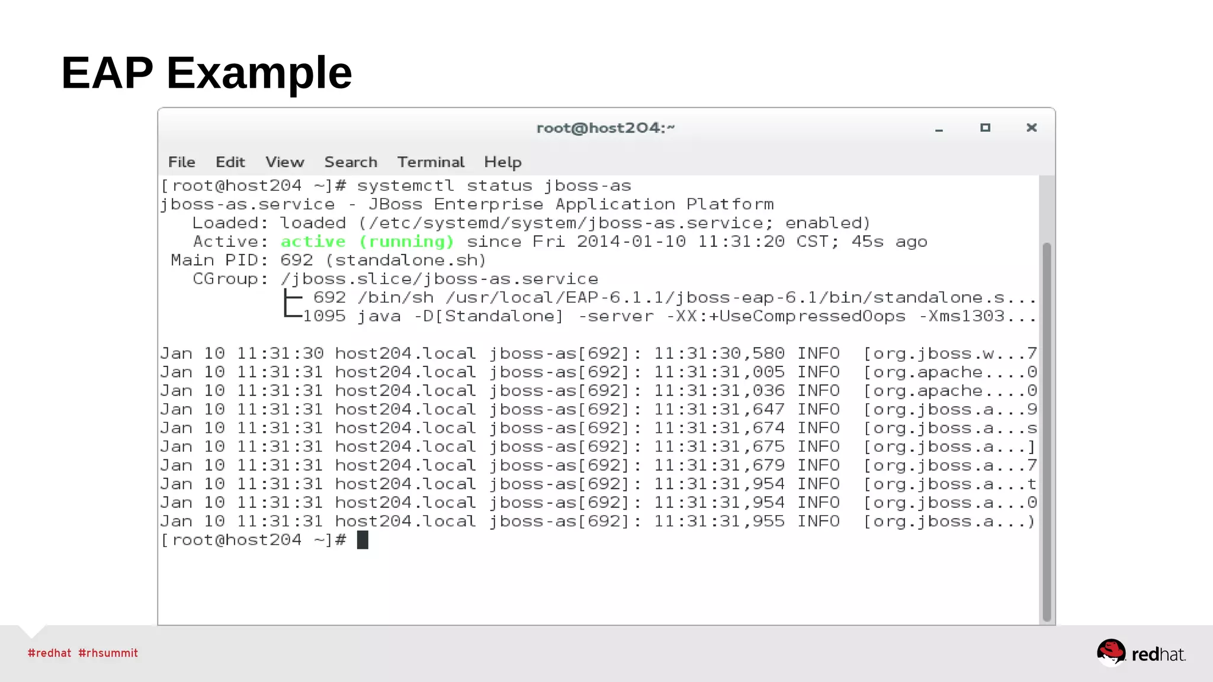Click the log line timestamped 11:31:31,955
Viewport: 1213px width, 682px height.
pyautogui.click(x=599, y=522)
